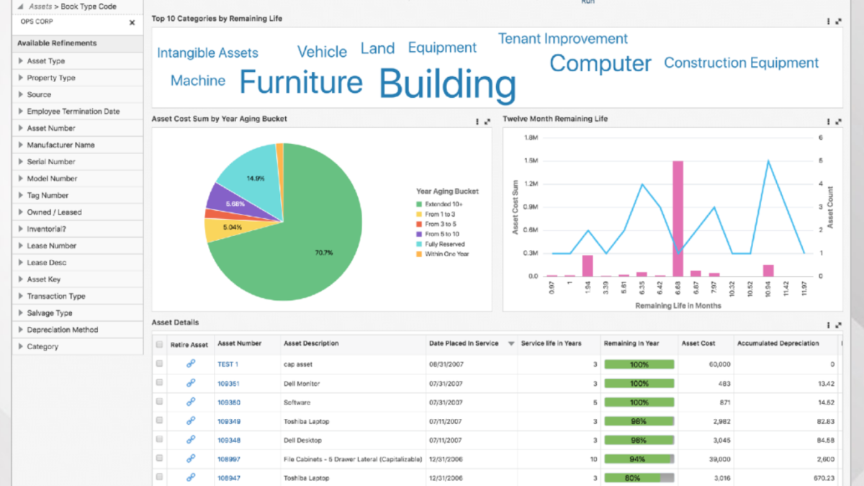Check the box for asset 109380

click(x=159, y=402)
